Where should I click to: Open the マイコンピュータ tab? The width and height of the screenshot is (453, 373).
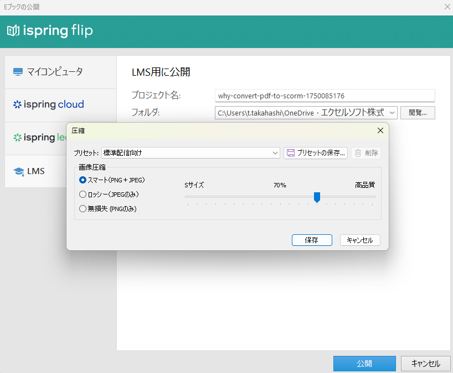click(x=61, y=72)
